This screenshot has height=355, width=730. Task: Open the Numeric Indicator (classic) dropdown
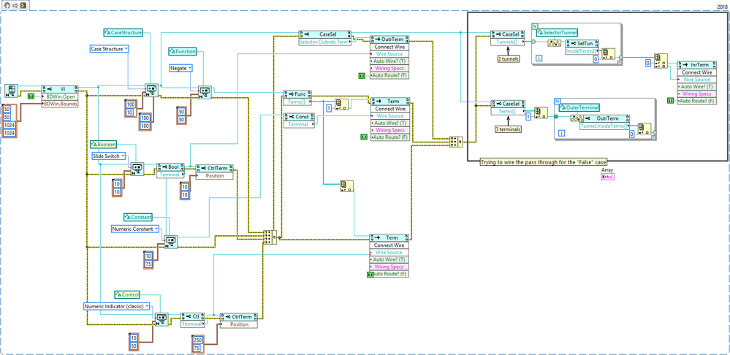coord(147,306)
